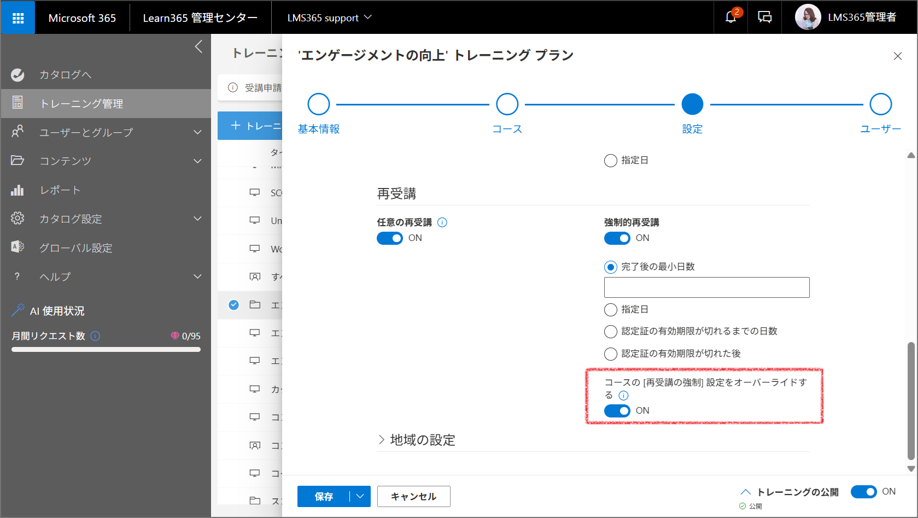Collapse トレーニングの公開 chevron
This screenshot has height=518, width=918.
tap(746, 492)
